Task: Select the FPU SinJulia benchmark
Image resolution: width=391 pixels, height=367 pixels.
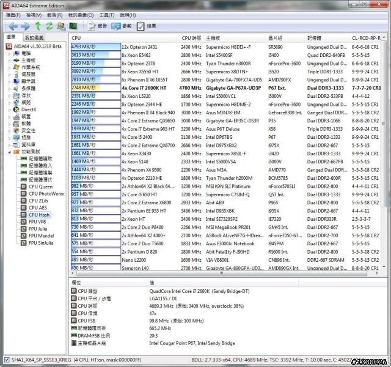Action: 37,242
